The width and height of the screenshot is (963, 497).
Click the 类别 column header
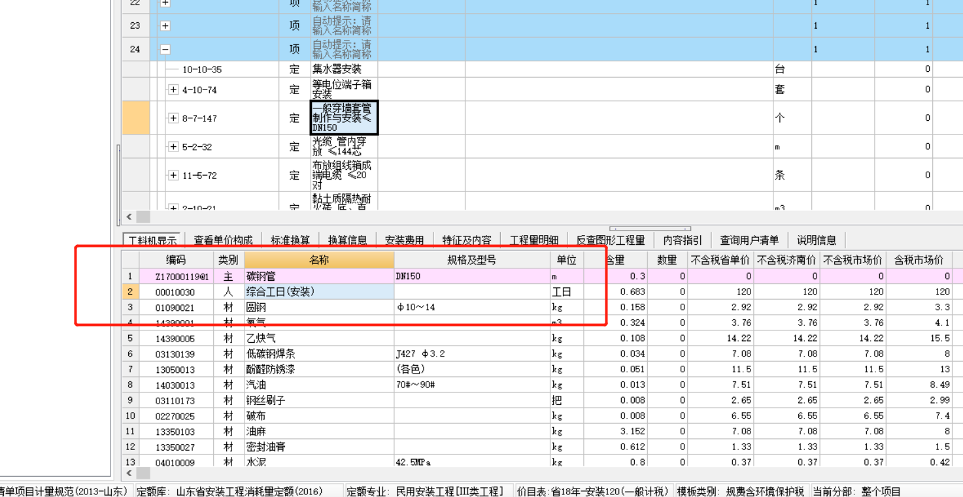[x=228, y=260]
